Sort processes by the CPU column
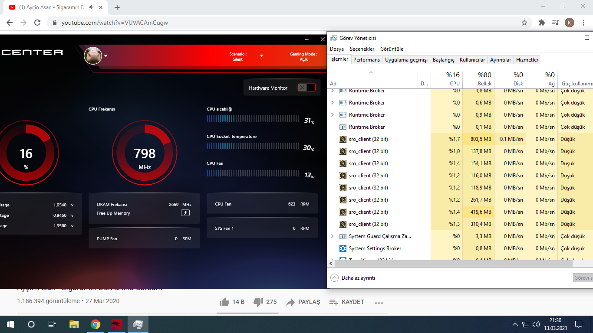Image resolution: width=593 pixels, height=333 pixels. pyautogui.click(x=447, y=79)
